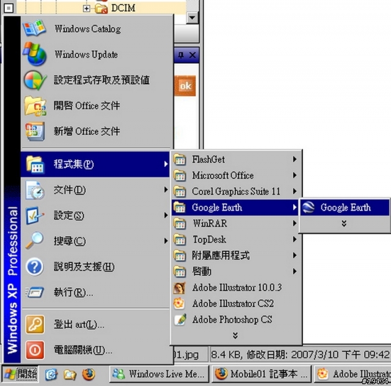Select the 文件(D) menu entry
The height and width of the screenshot is (386, 391).
(x=95, y=190)
